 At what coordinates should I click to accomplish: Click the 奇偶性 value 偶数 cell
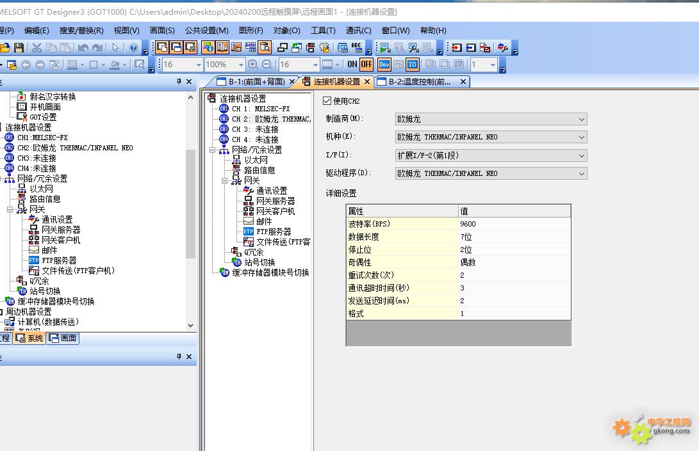pos(514,262)
